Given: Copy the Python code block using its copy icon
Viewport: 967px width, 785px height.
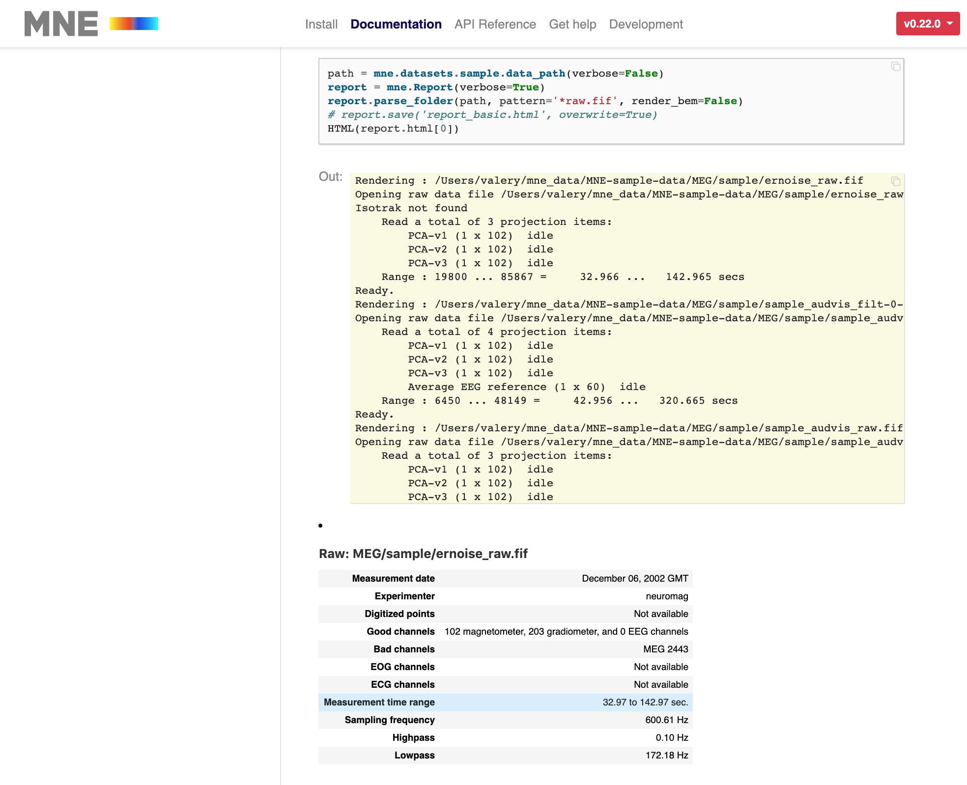Looking at the screenshot, I should [895, 66].
